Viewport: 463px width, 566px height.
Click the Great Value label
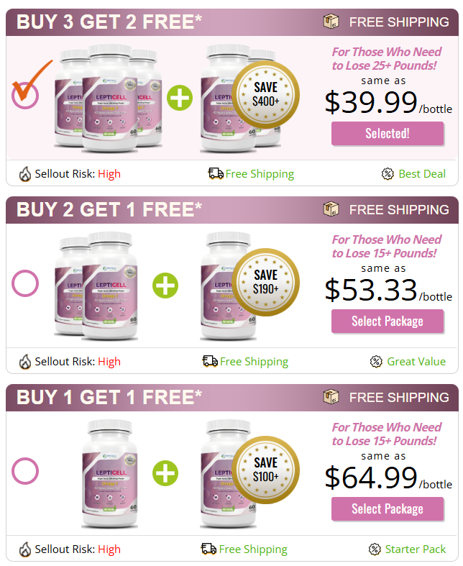(x=416, y=362)
